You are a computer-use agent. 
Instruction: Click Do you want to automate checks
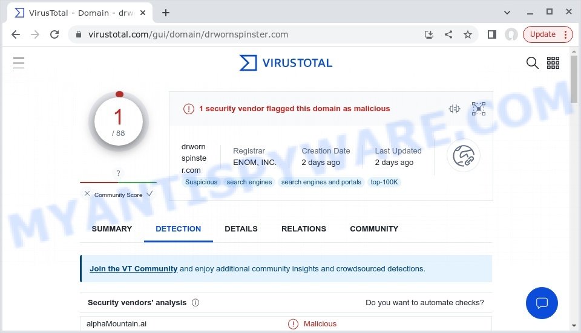pyautogui.click(x=425, y=303)
